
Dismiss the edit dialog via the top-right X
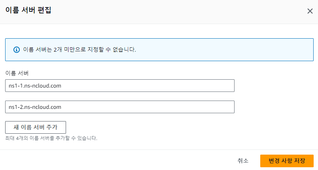point(310,11)
